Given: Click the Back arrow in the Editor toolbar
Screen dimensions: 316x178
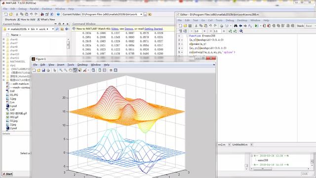Looking at the screenshot, I should click(x=240, y=26).
